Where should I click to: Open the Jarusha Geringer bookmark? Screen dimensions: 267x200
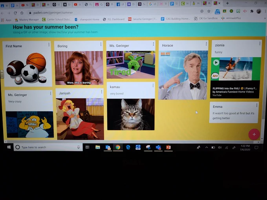[143, 19]
